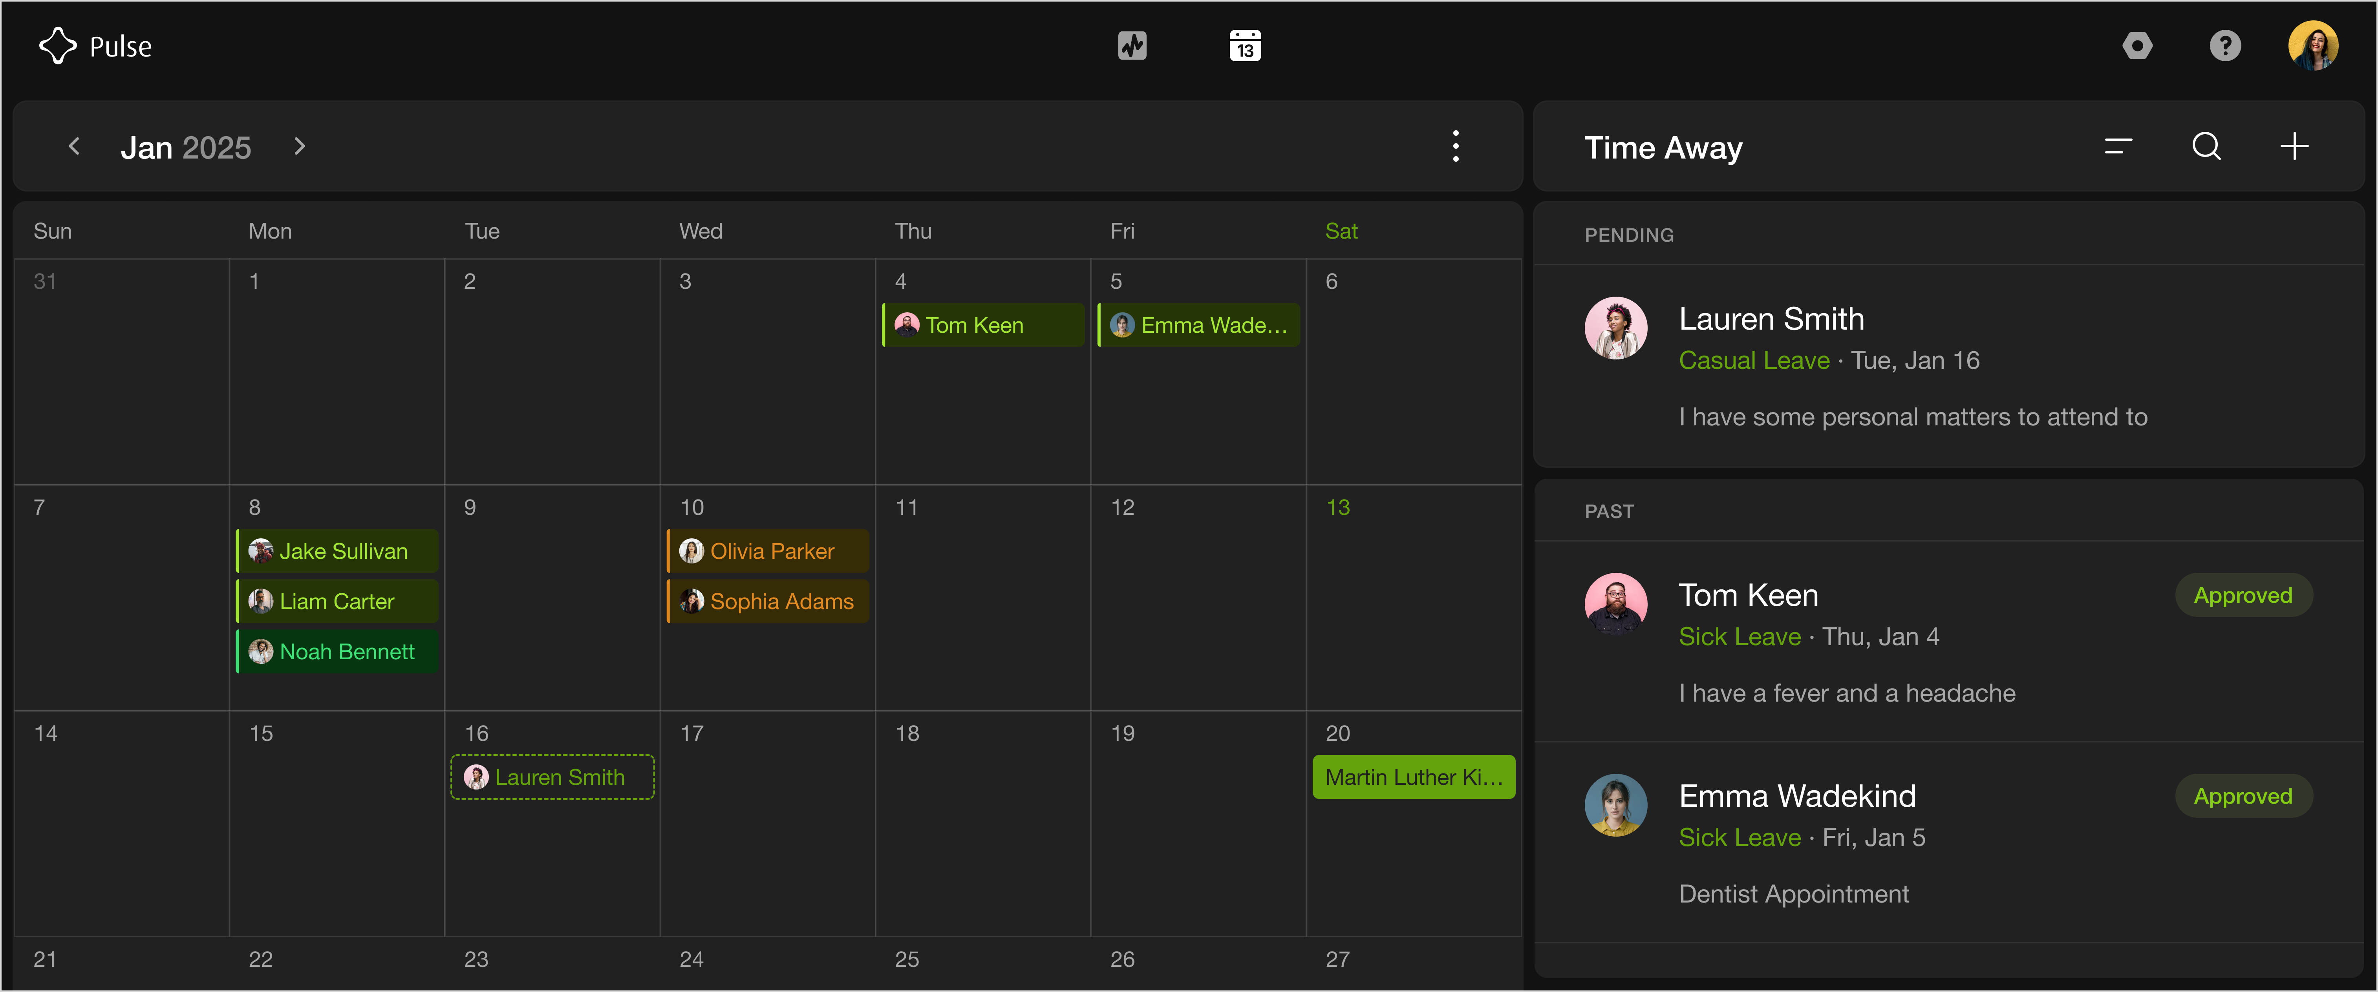
Task: Click the Sun column header
Action: [x=52, y=231]
